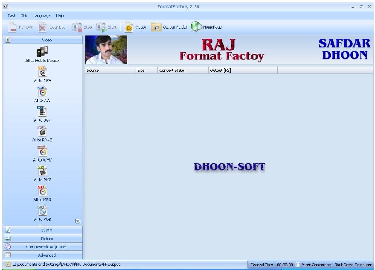This screenshot has width=375, height=270.
Task: Open the Task menu
Action: (12, 15)
